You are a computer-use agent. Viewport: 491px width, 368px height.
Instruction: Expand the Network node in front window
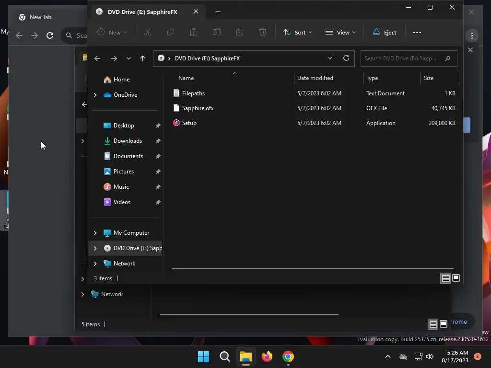pyautogui.click(x=95, y=264)
